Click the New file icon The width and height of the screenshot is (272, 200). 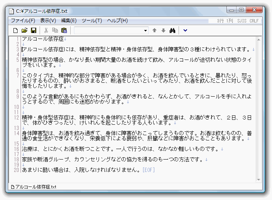pos(15,31)
